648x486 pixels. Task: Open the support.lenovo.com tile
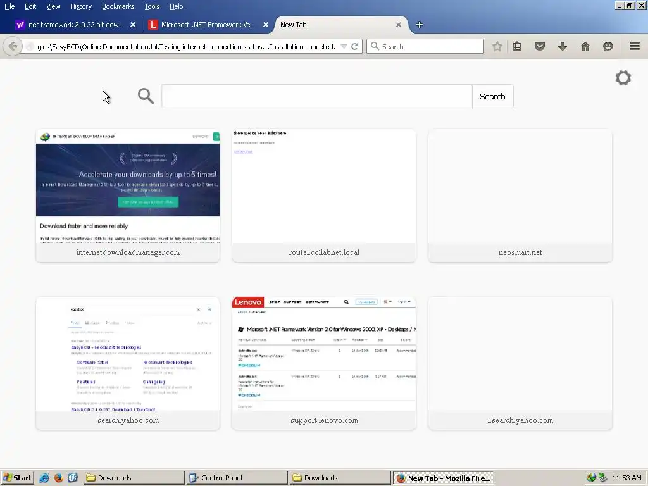pyautogui.click(x=324, y=363)
